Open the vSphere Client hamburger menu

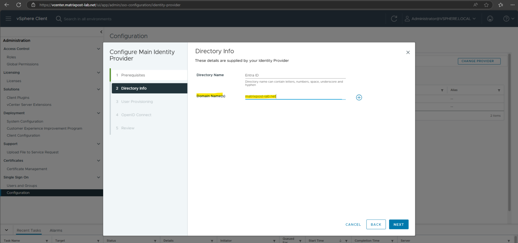[8, 18]
